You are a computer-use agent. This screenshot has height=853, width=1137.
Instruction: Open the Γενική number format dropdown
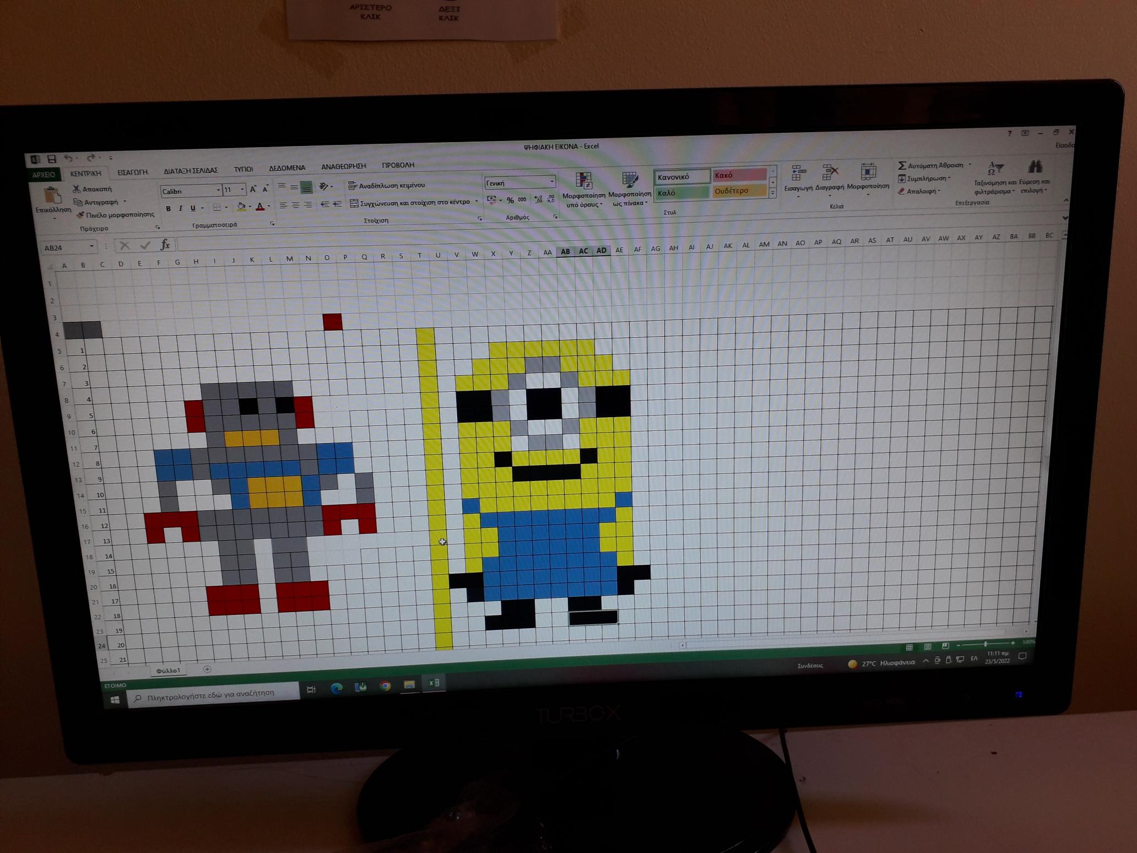tap(551, 181)
